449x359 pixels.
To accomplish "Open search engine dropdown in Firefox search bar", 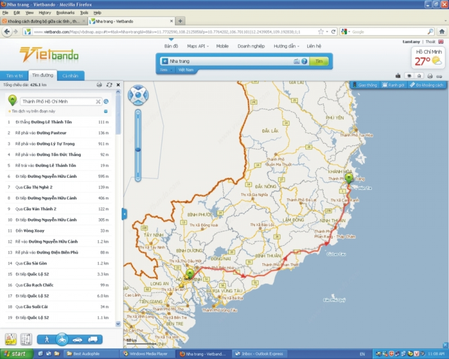I will (x=345, y=32).
